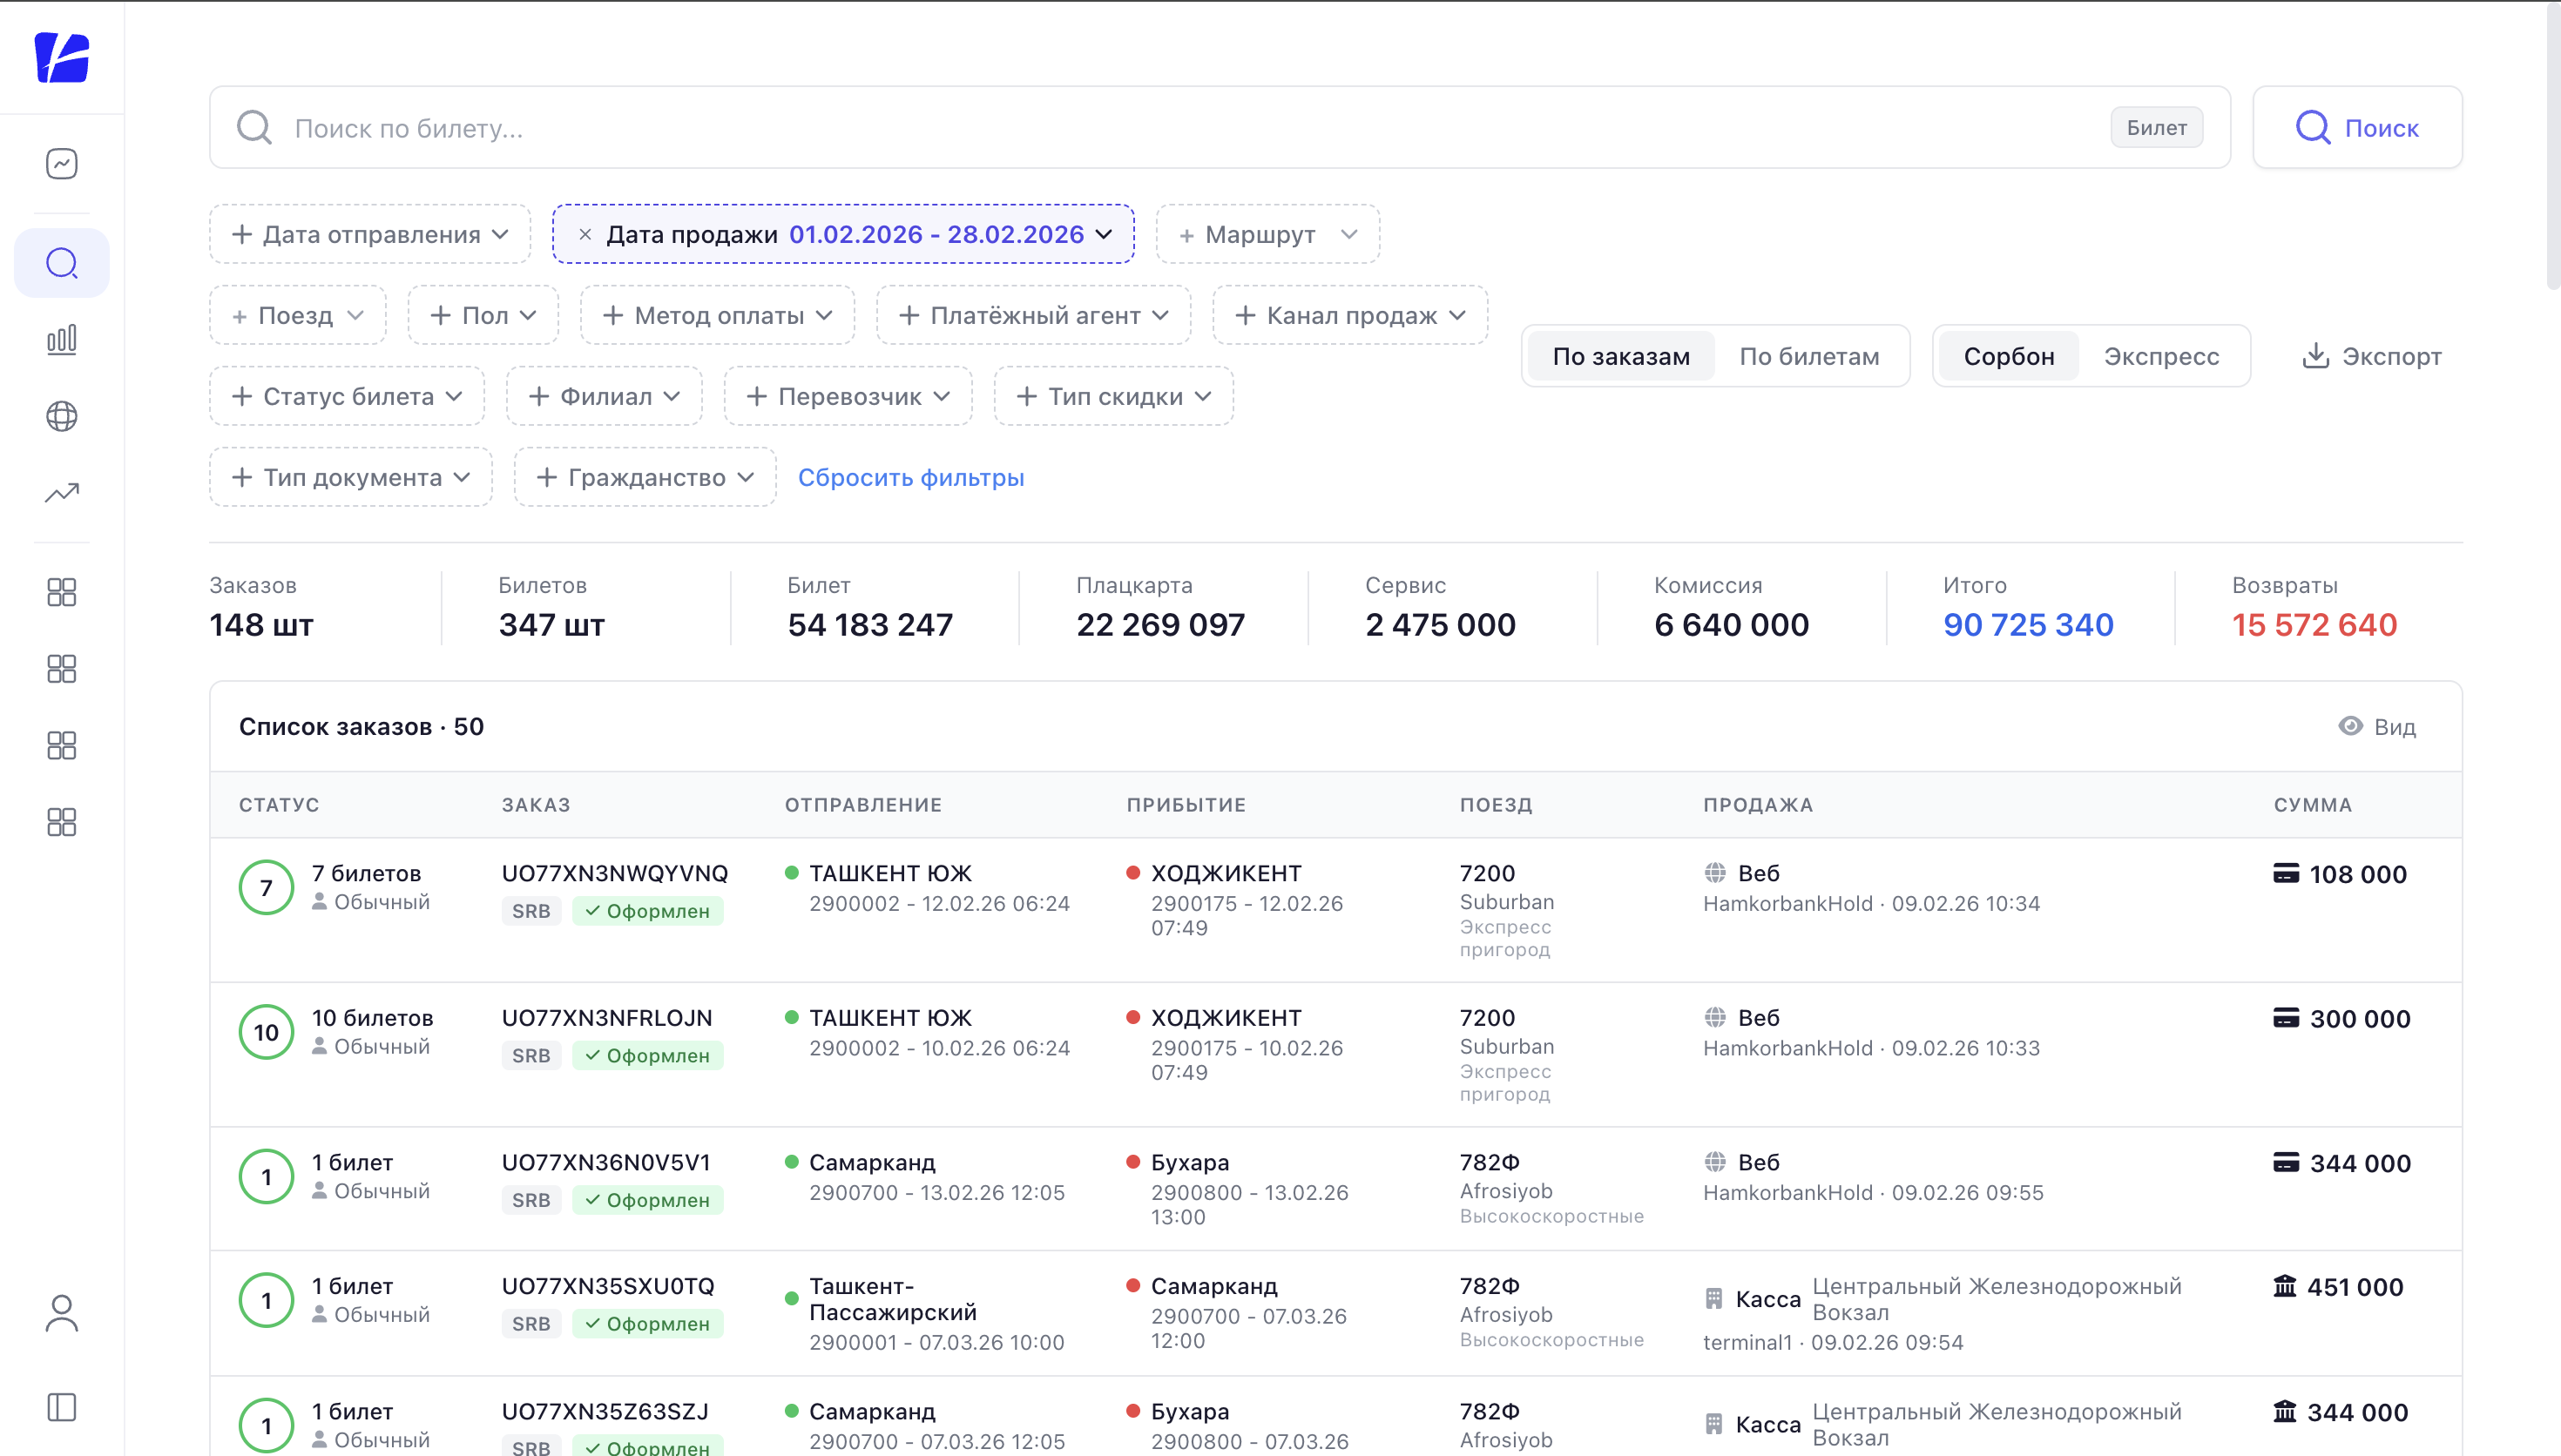Open the Канал продаж filter dropdown
2561x1456 pixels.
[x=1350, y=315]
